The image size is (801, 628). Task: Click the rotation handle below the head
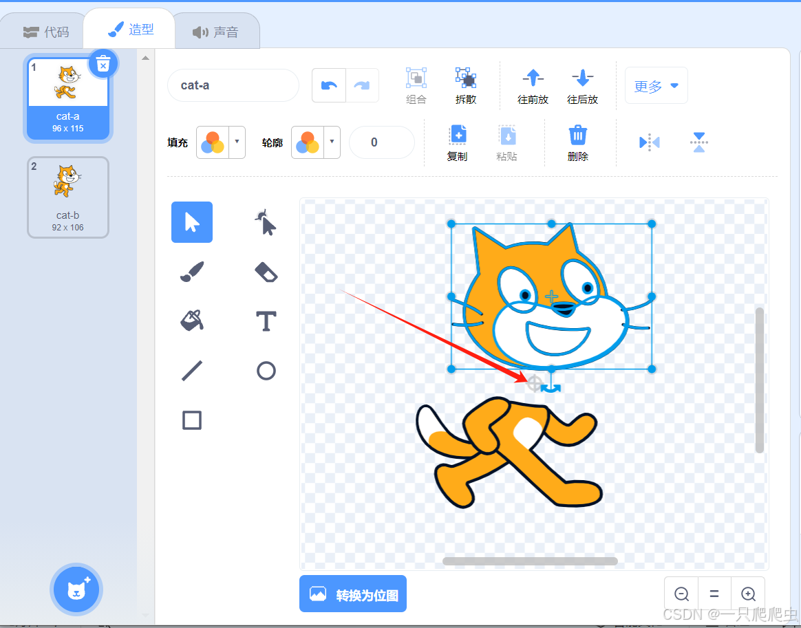pos(551,388)
